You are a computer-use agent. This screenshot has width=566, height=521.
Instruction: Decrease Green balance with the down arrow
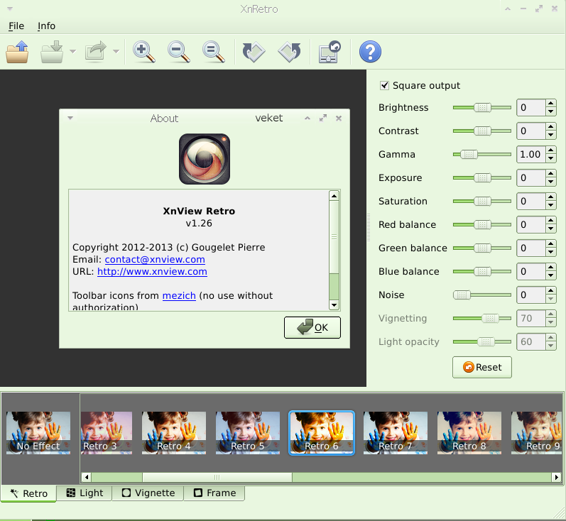[550, 252]
